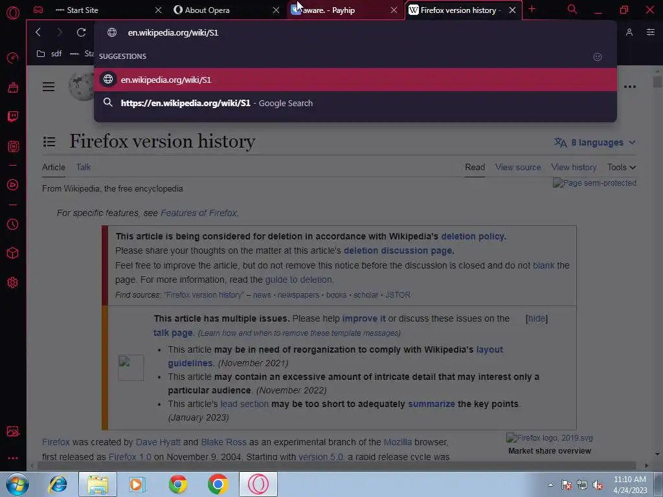The width and height of the screenshot is (663, 497).
Task: Open the talk page link
Action: (x=173, y=333)
